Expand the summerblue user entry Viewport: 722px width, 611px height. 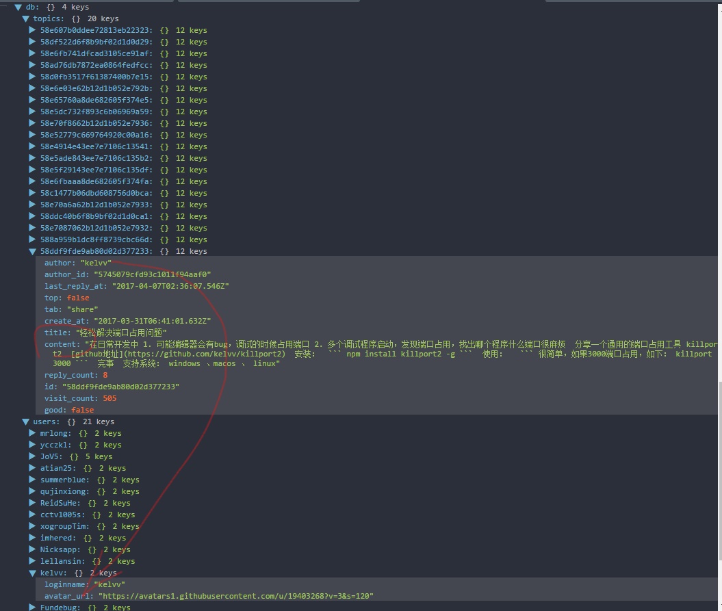(32, 480)
